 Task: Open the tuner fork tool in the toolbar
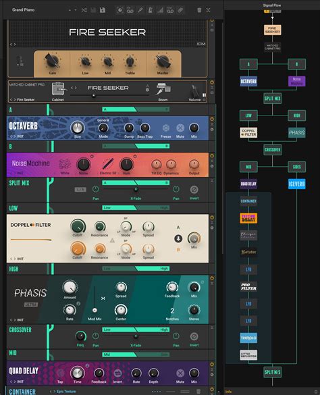point(140,10)
